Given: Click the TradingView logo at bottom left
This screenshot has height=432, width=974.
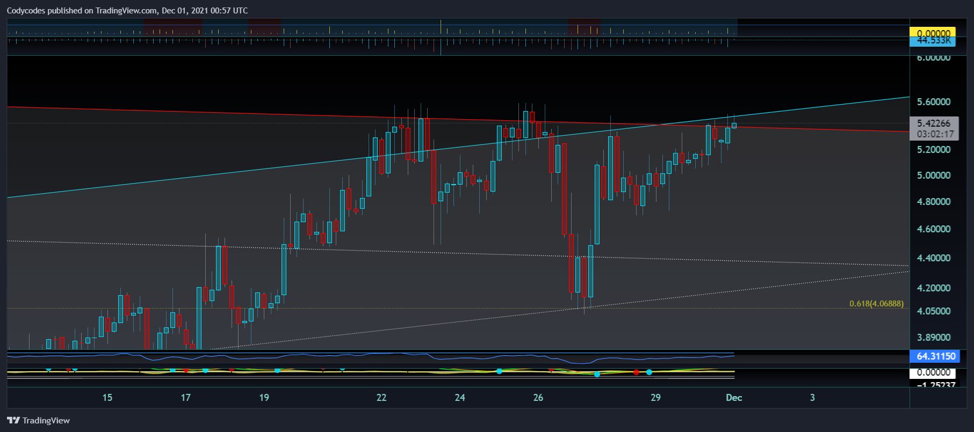Looking at the screenshot, I should click(x=38, y=420).
